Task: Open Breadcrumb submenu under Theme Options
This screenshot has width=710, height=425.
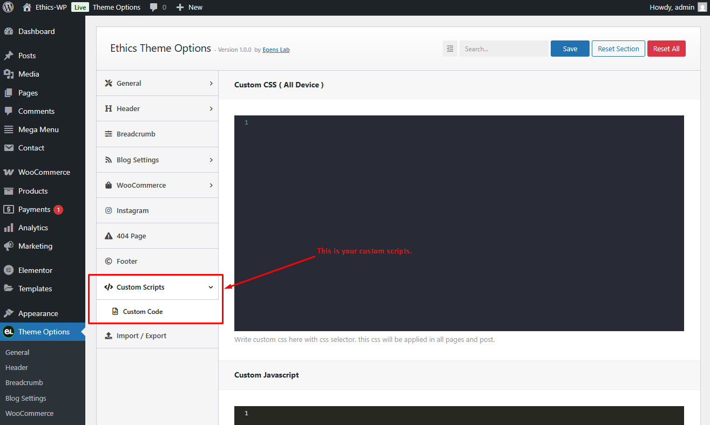Action: click(24, 382)
